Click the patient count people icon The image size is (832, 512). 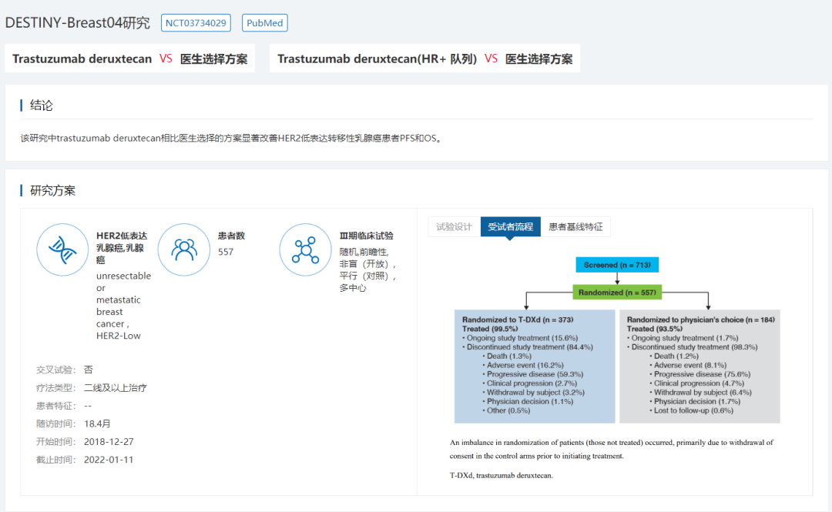[x=183, y=249]
